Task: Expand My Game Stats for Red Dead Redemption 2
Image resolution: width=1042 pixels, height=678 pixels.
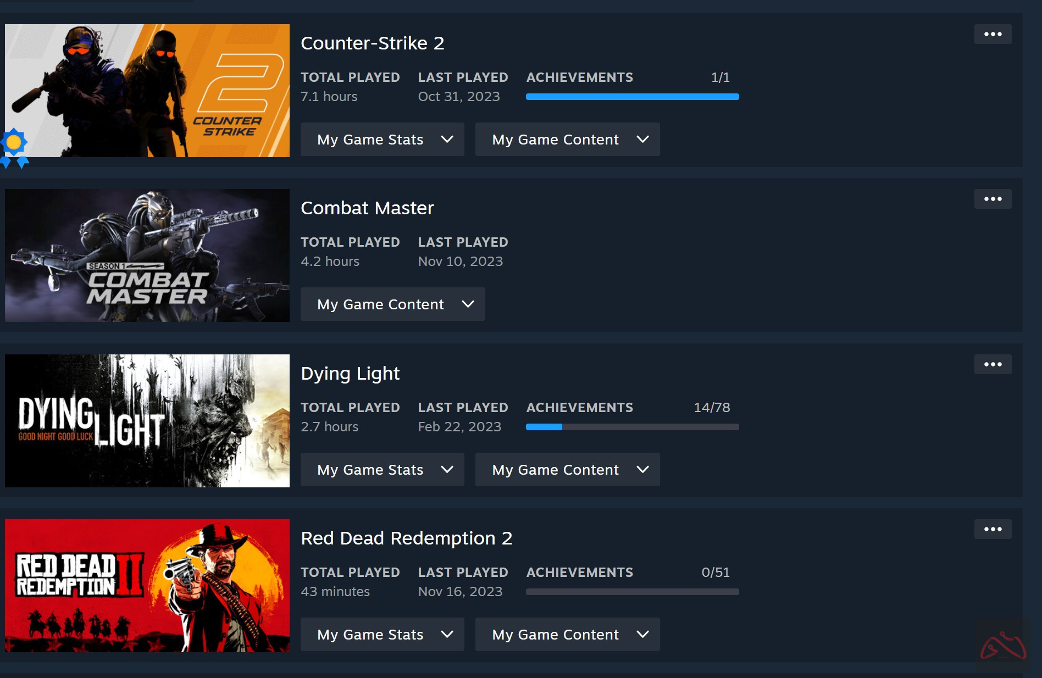Action: [x=382, y=635]
